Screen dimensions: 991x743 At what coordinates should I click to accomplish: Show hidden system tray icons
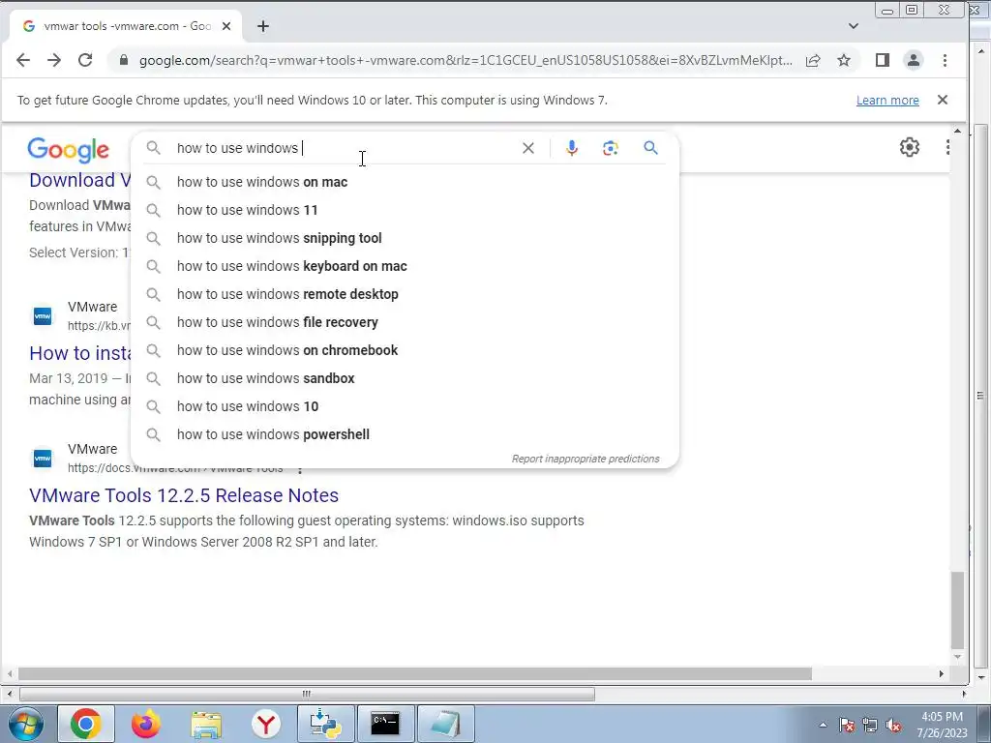point(823,725)
